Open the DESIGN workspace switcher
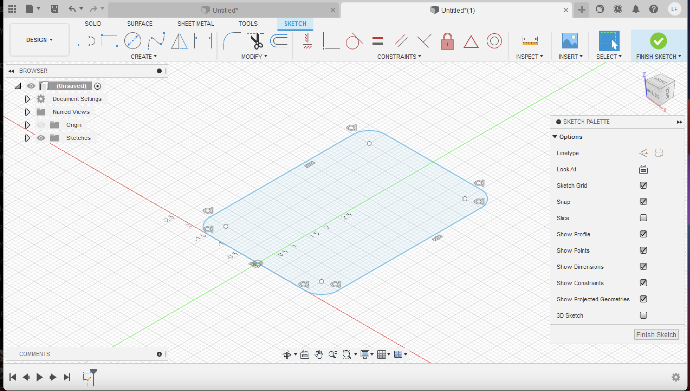Screen dimensions: 690x391 (39, 40)
